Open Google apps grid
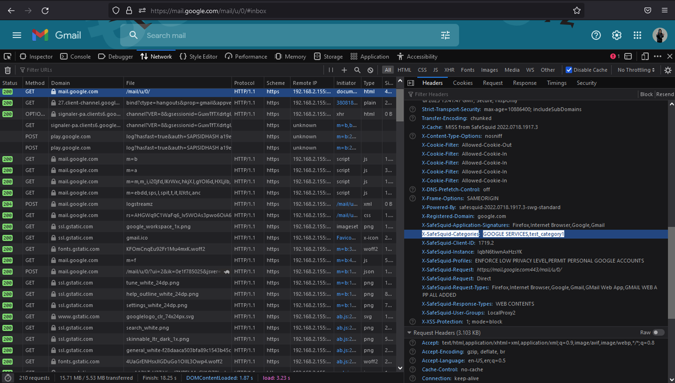The width and height of the screenshot is (675, 383). (637, 35)
